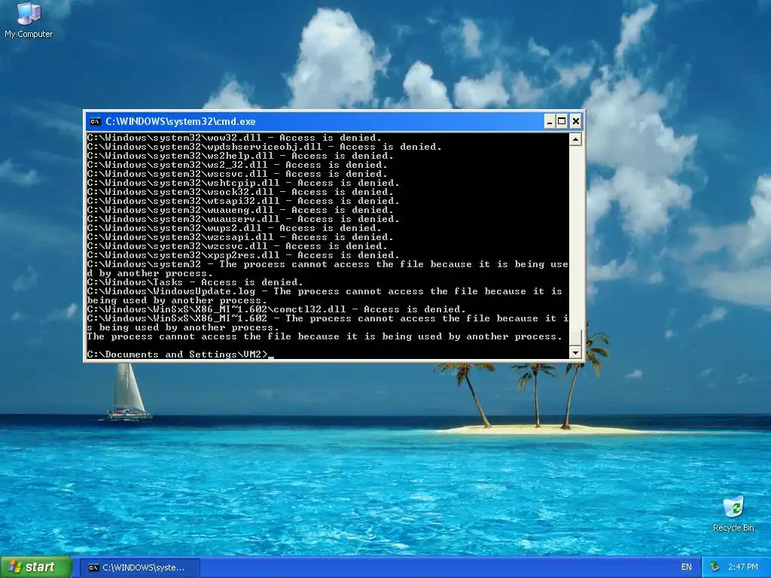The height and width of the screenshot is (578, 771).
Task: Click the wzcsapi.dll line
Action: 240,237
